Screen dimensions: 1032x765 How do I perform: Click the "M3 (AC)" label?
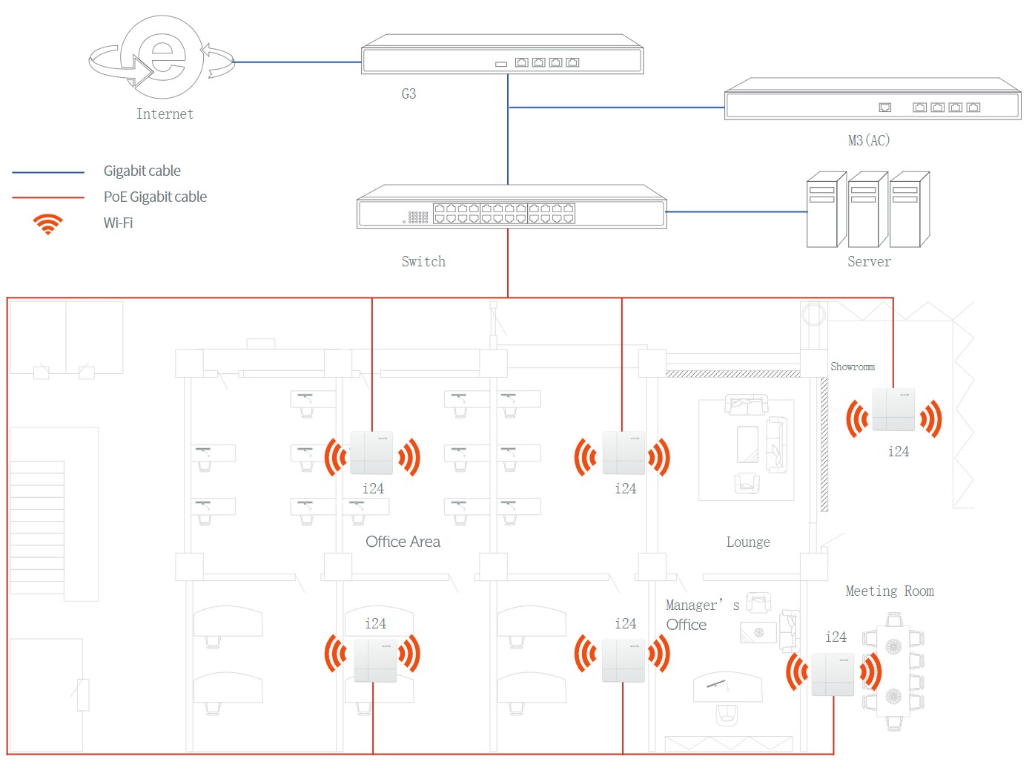[869, 140]
